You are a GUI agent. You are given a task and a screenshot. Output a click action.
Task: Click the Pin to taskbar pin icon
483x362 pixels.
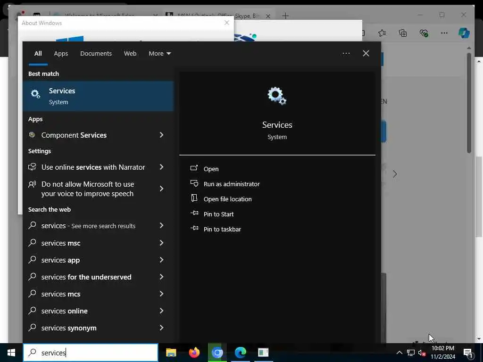click(194, 228)
